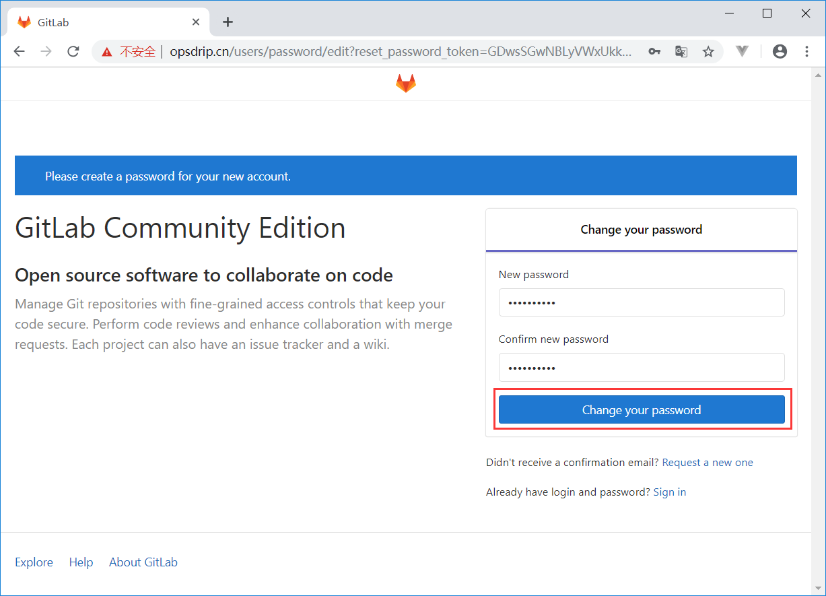This screenshot has height=596, width=826.
Task: Click the Vue devtools extension icon
Action: [x=743, y=51]
